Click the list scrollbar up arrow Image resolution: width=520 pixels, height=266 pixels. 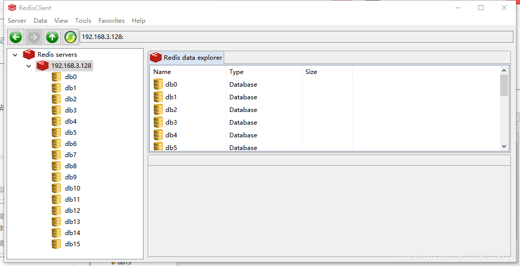(x=504, y=70)
